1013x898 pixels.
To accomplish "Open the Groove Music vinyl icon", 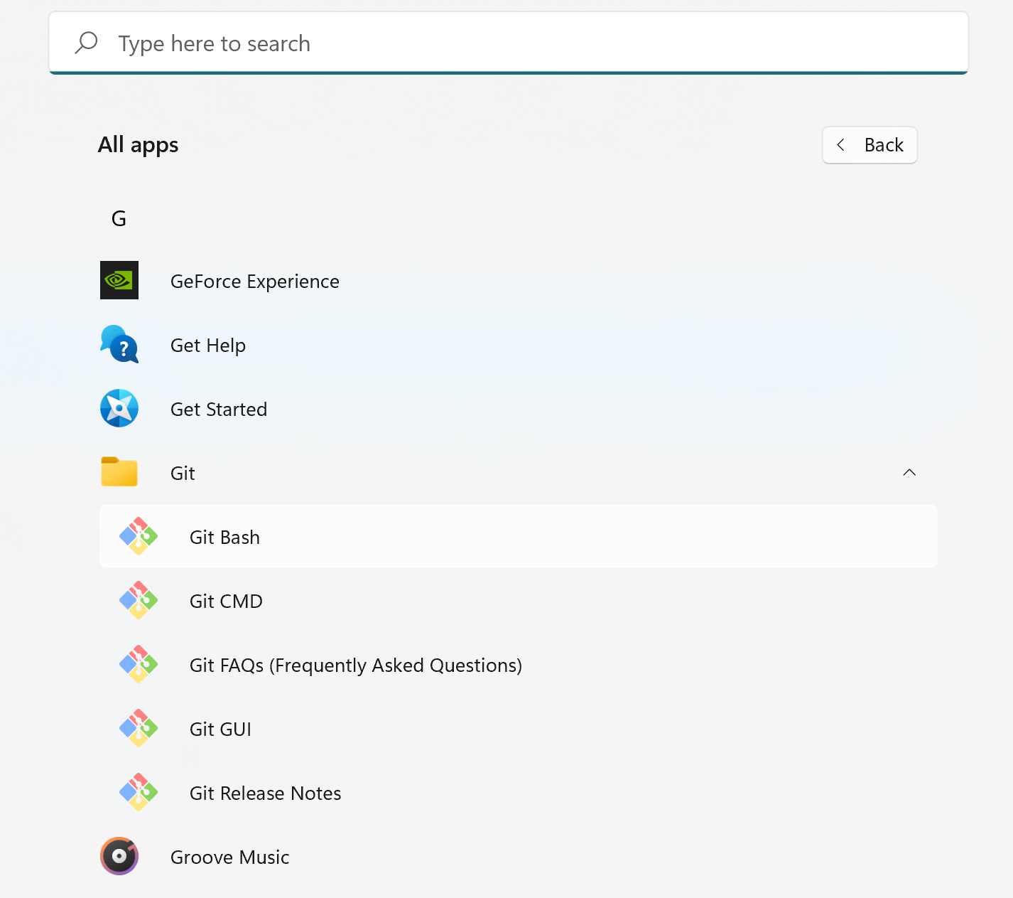I will click(x=119, y=856).
